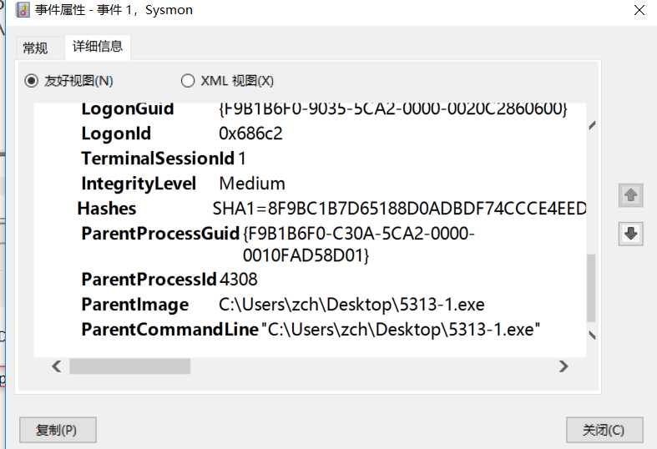Select the 友好视图(N) radio button
The image size is (657, 449).
pyautogui.click(x=31, y=80)
